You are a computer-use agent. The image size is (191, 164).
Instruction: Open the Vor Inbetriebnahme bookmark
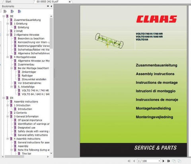point(30,83)
